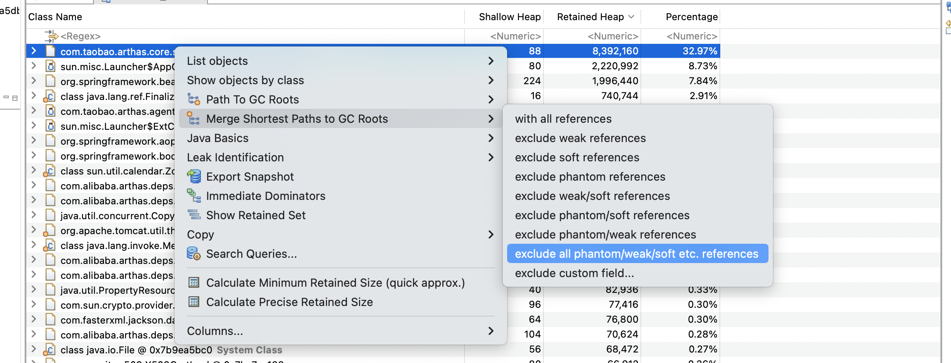The width and height of the screenshot is (951, 363).
Task: Click the Merge Shortest Paths icon
Action: (193, 119)
